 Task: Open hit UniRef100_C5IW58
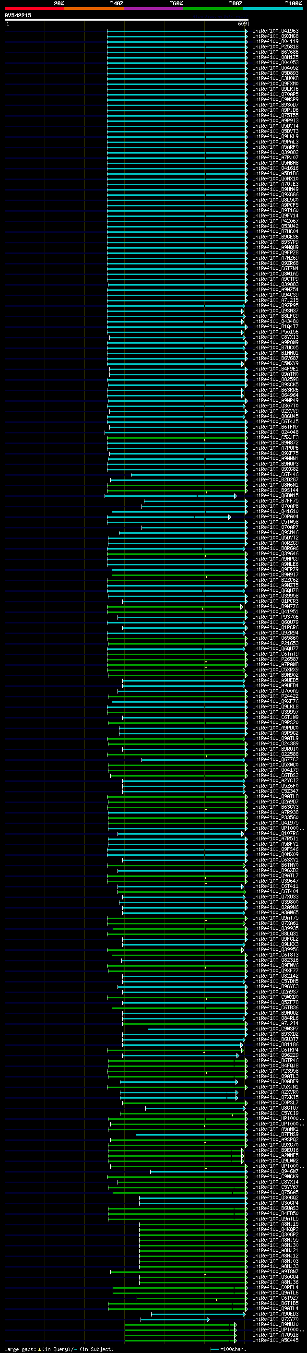point(275,522)
